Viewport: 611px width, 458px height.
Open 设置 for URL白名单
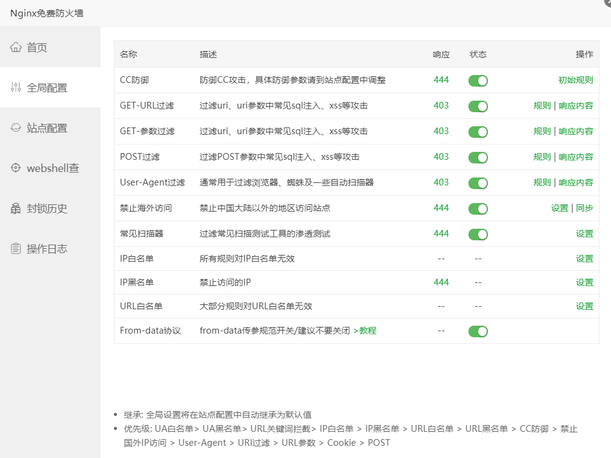(585, 306)
